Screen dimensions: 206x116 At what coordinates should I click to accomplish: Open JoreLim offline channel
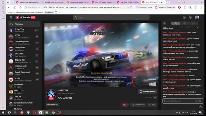[24, 98]
